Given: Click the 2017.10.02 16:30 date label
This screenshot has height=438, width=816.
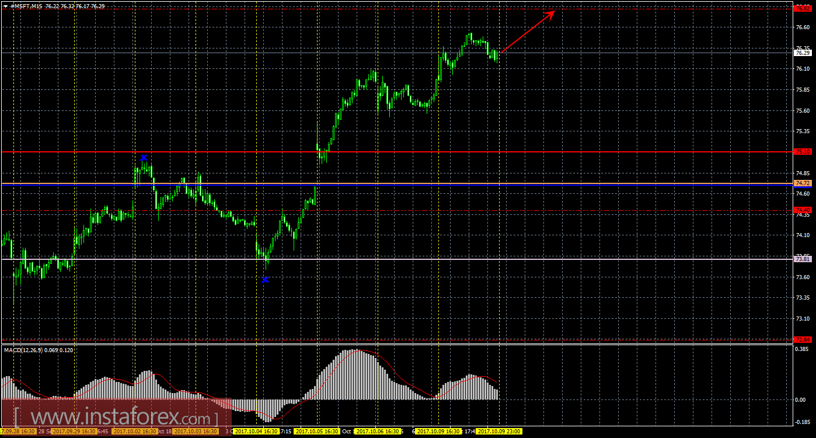Looking at the screenshot, I should click(x=134, y=432).
